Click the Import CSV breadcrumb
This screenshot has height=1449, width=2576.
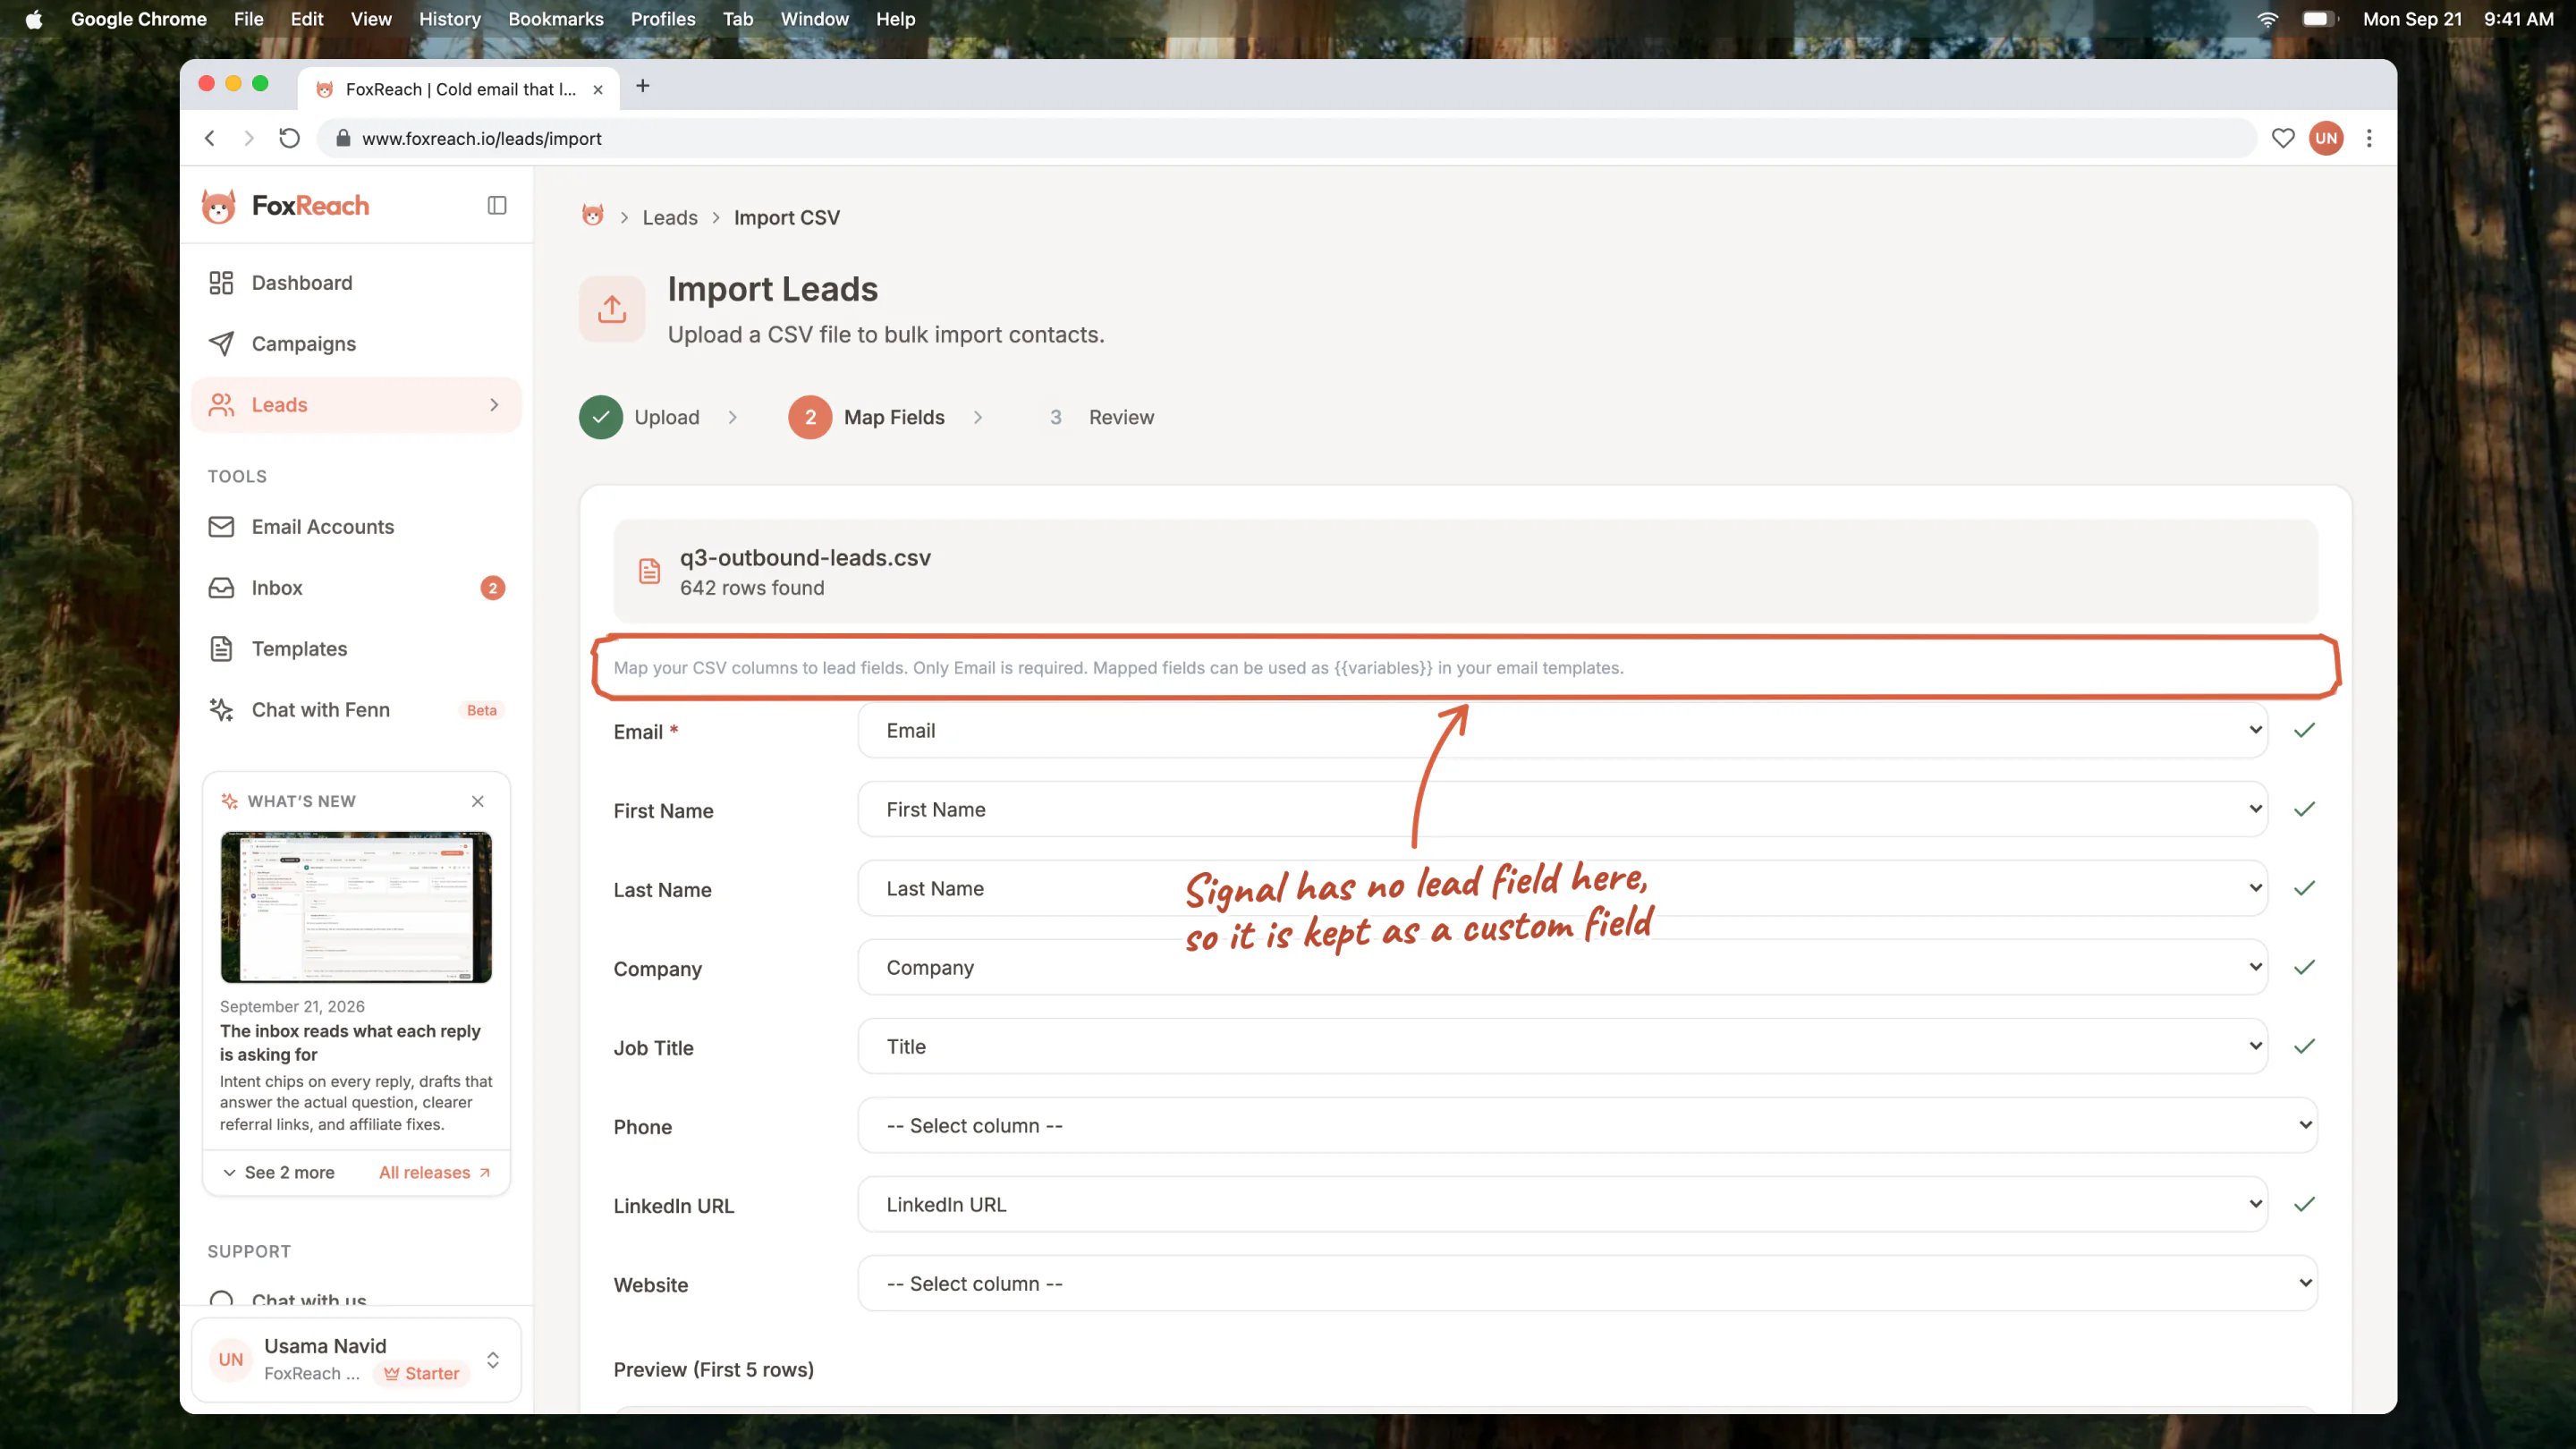[787, 218]
